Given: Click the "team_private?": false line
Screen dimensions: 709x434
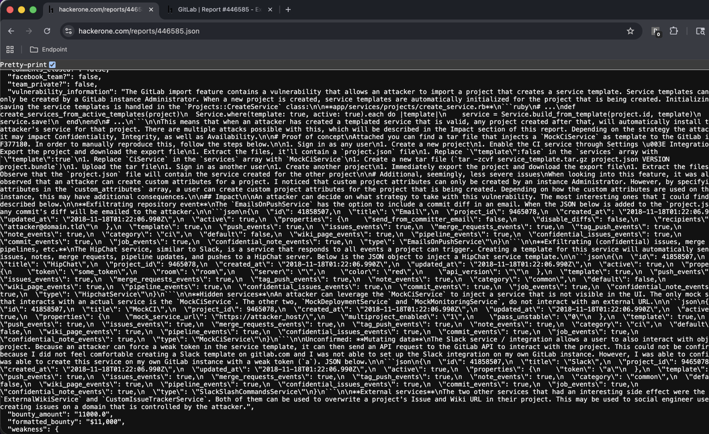Looking at the screenshot, I should [51, 84].
